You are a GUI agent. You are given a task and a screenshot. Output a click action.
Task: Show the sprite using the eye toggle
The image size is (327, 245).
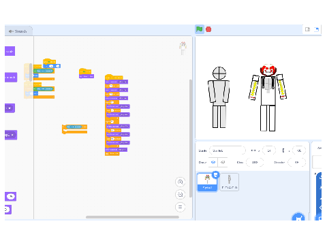(x=213, y=162)
